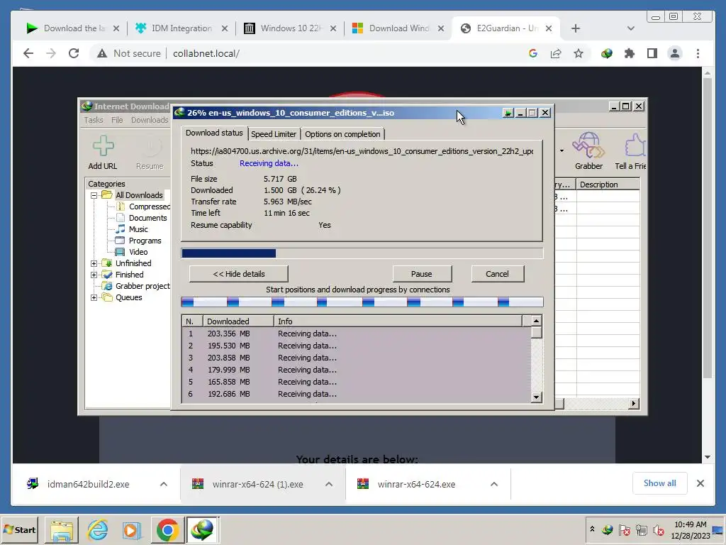Viewport: 726px width, 545px height.
Task: Open the IDM toolbar overflow dropdown arrow
Action: pos(562,150)
